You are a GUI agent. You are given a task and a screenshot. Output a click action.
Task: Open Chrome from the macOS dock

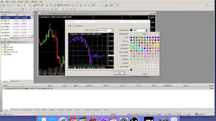click(x=73, y=119)
